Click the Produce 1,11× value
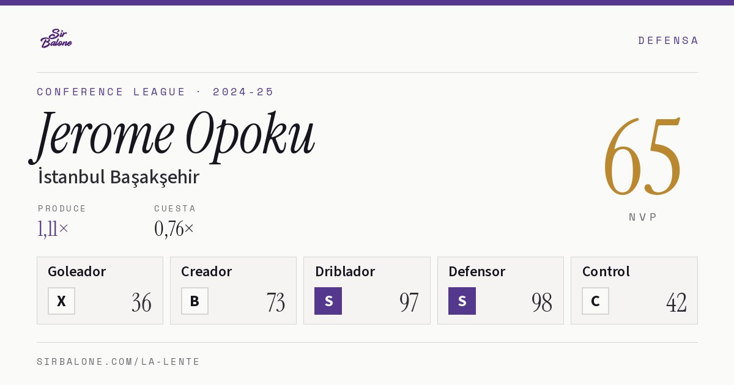734x385 pixels. click(x=53, y=229)
